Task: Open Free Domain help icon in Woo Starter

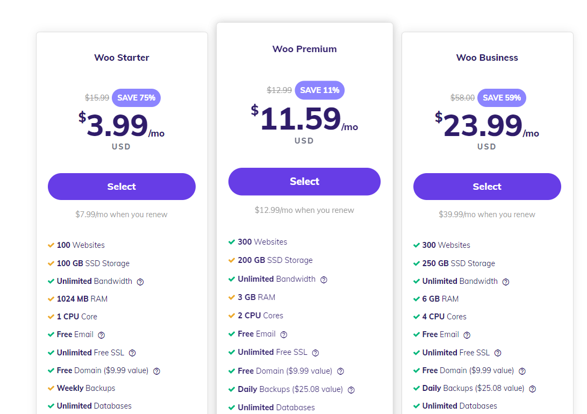Action: 157,371
